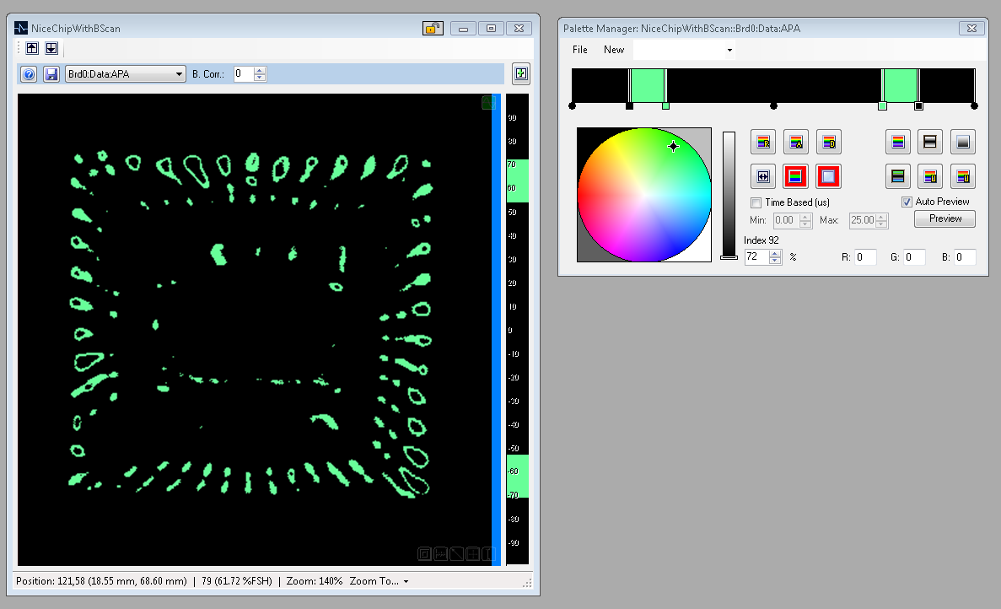Click the up arrow icon in the NiceChipWithBScan toolbar
The image size is (1001, 609).
point(32,49)
